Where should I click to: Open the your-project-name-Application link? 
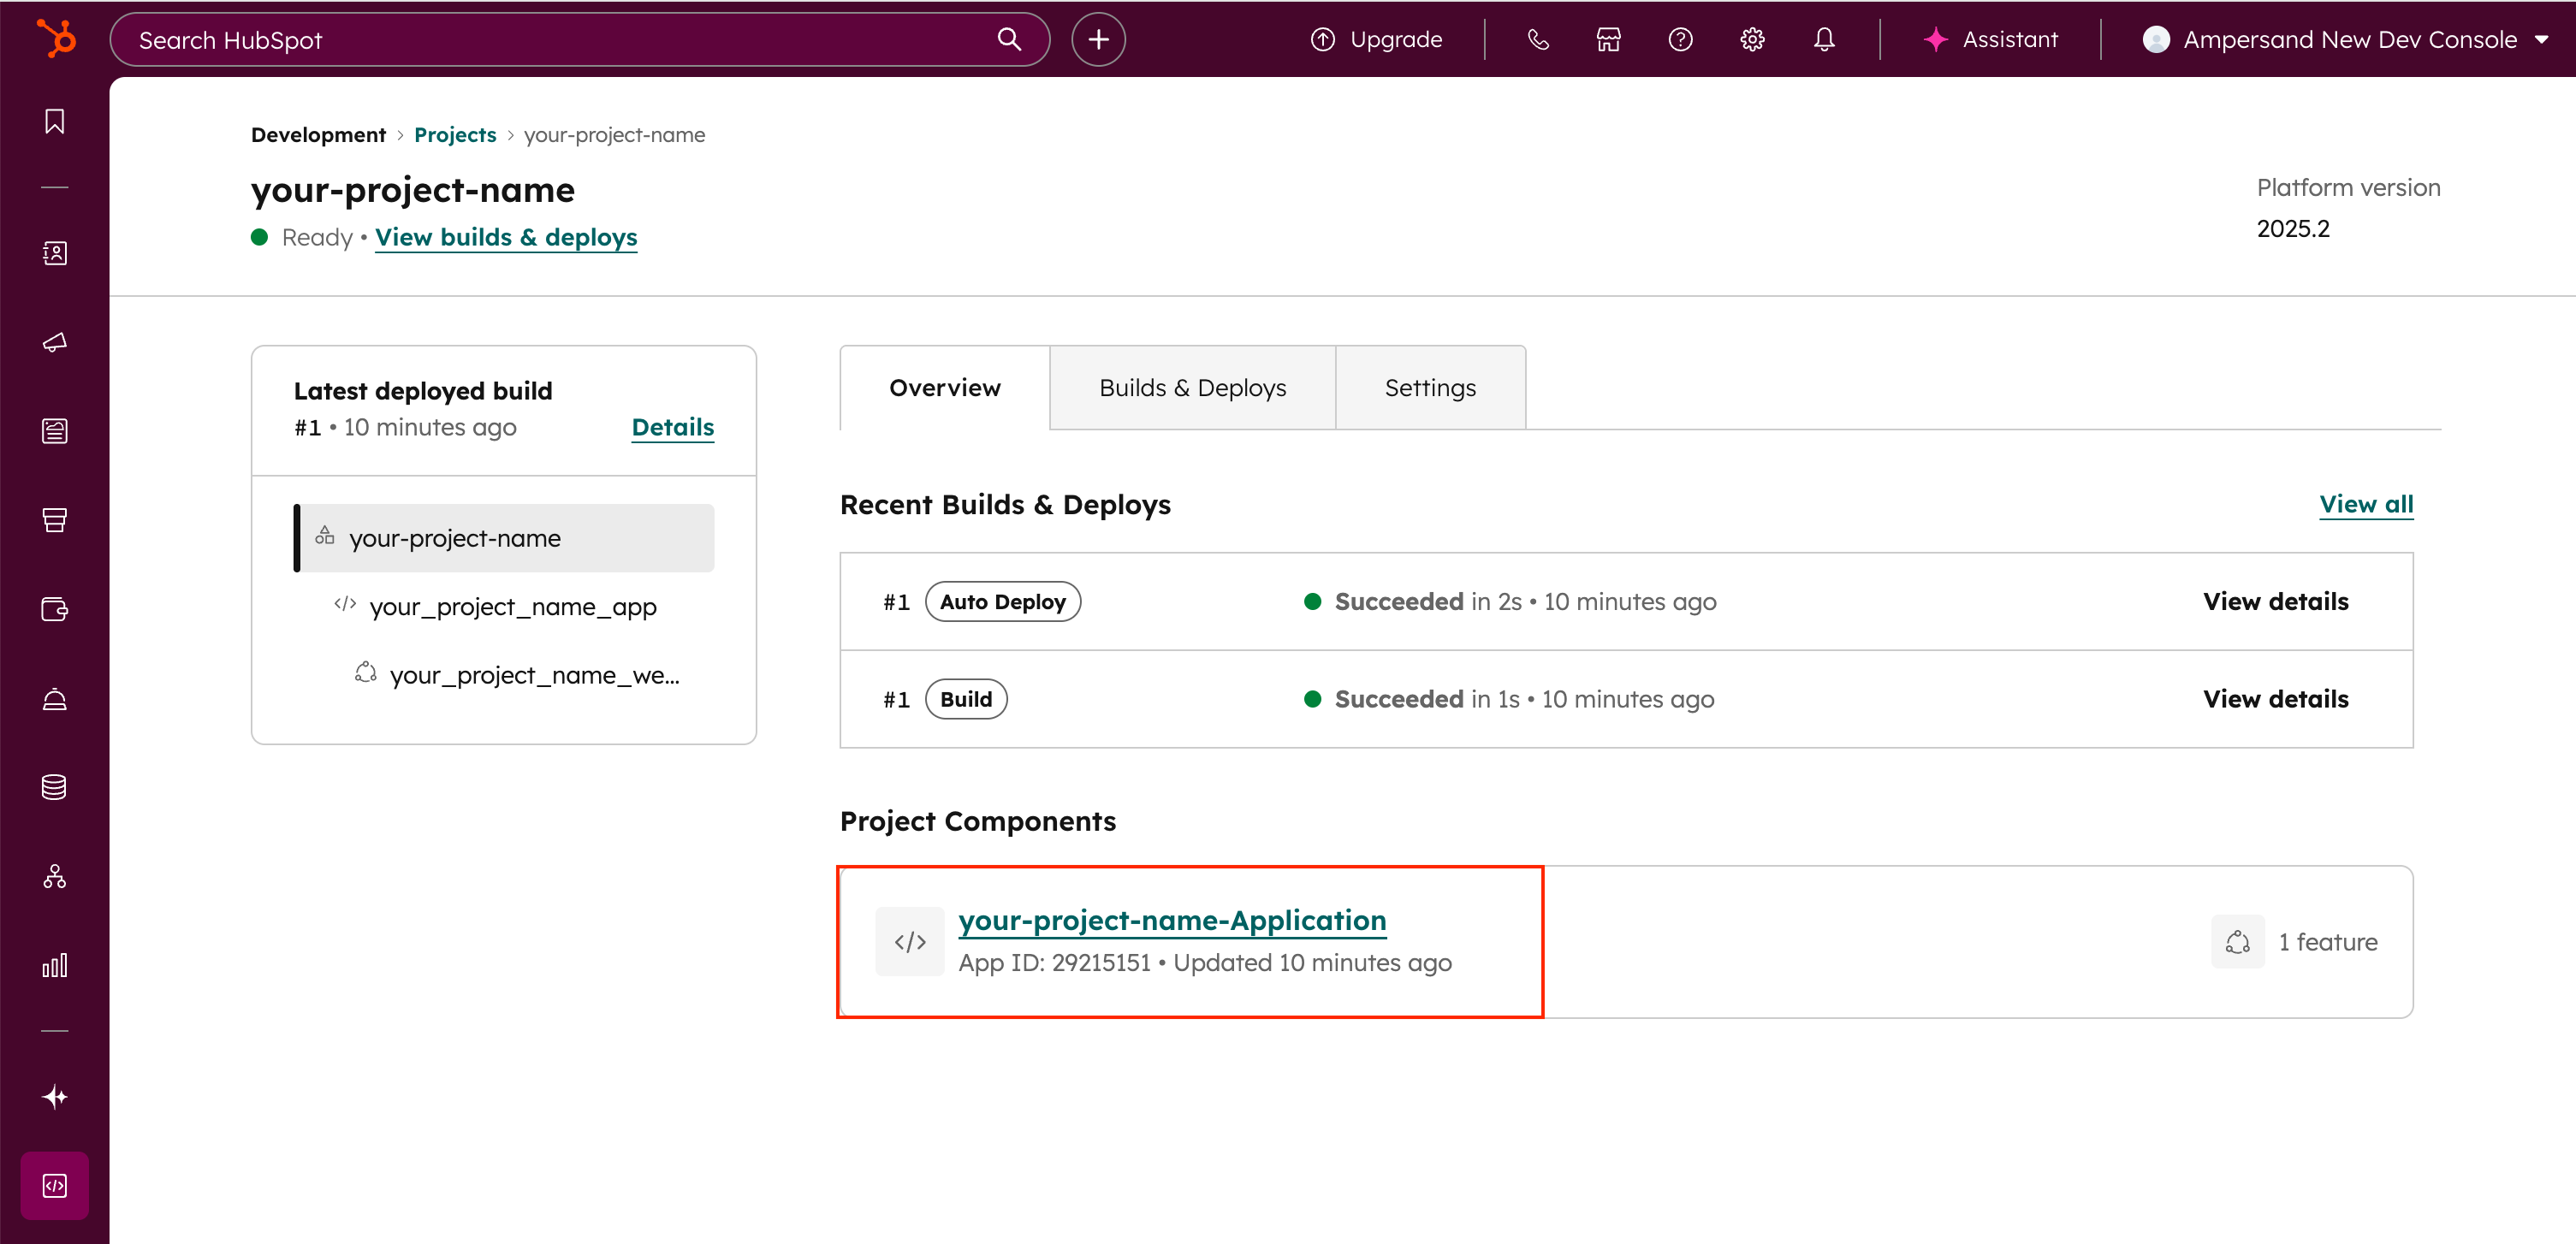click(1171, 920)
